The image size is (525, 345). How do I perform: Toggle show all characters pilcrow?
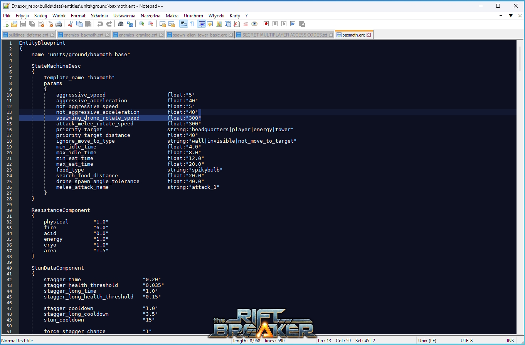[192, 24]
